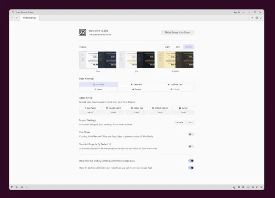Select the Onboarding tab

pos(30,18)
